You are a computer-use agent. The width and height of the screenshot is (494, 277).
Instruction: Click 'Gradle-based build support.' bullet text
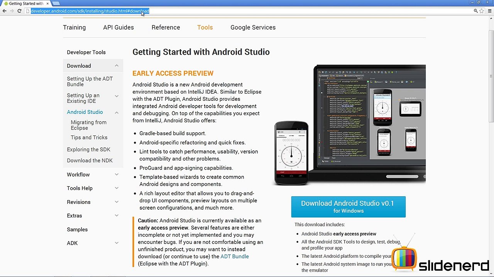coord(173,133)
